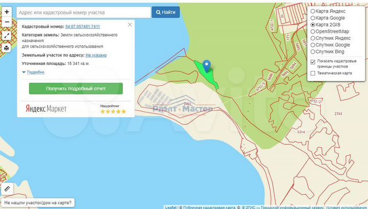The width and height of the screenshot is (368, 209).
Task: Select OpenStreetMap radio option
Action: (313, 32)
